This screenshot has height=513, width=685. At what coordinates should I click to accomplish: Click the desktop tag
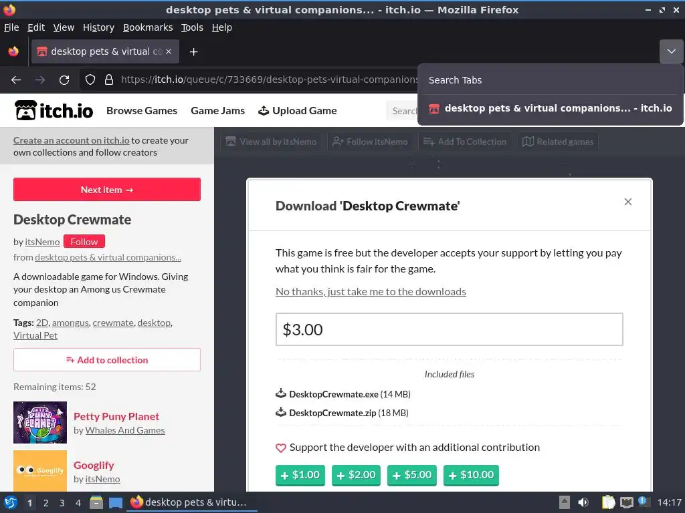pos(154,323)
